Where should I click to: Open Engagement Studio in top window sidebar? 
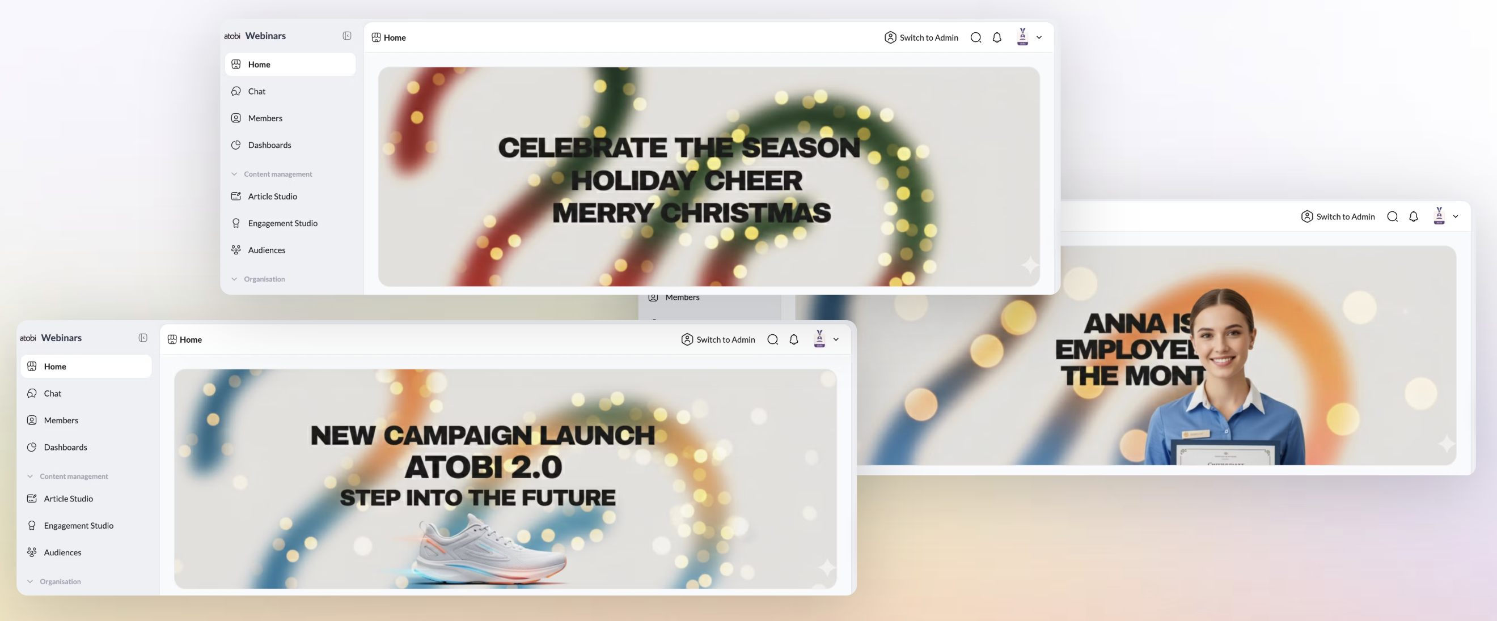tap(282, 223)
